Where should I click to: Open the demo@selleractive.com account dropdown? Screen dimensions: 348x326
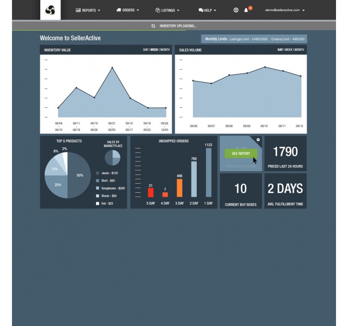(x=285, y=10)
